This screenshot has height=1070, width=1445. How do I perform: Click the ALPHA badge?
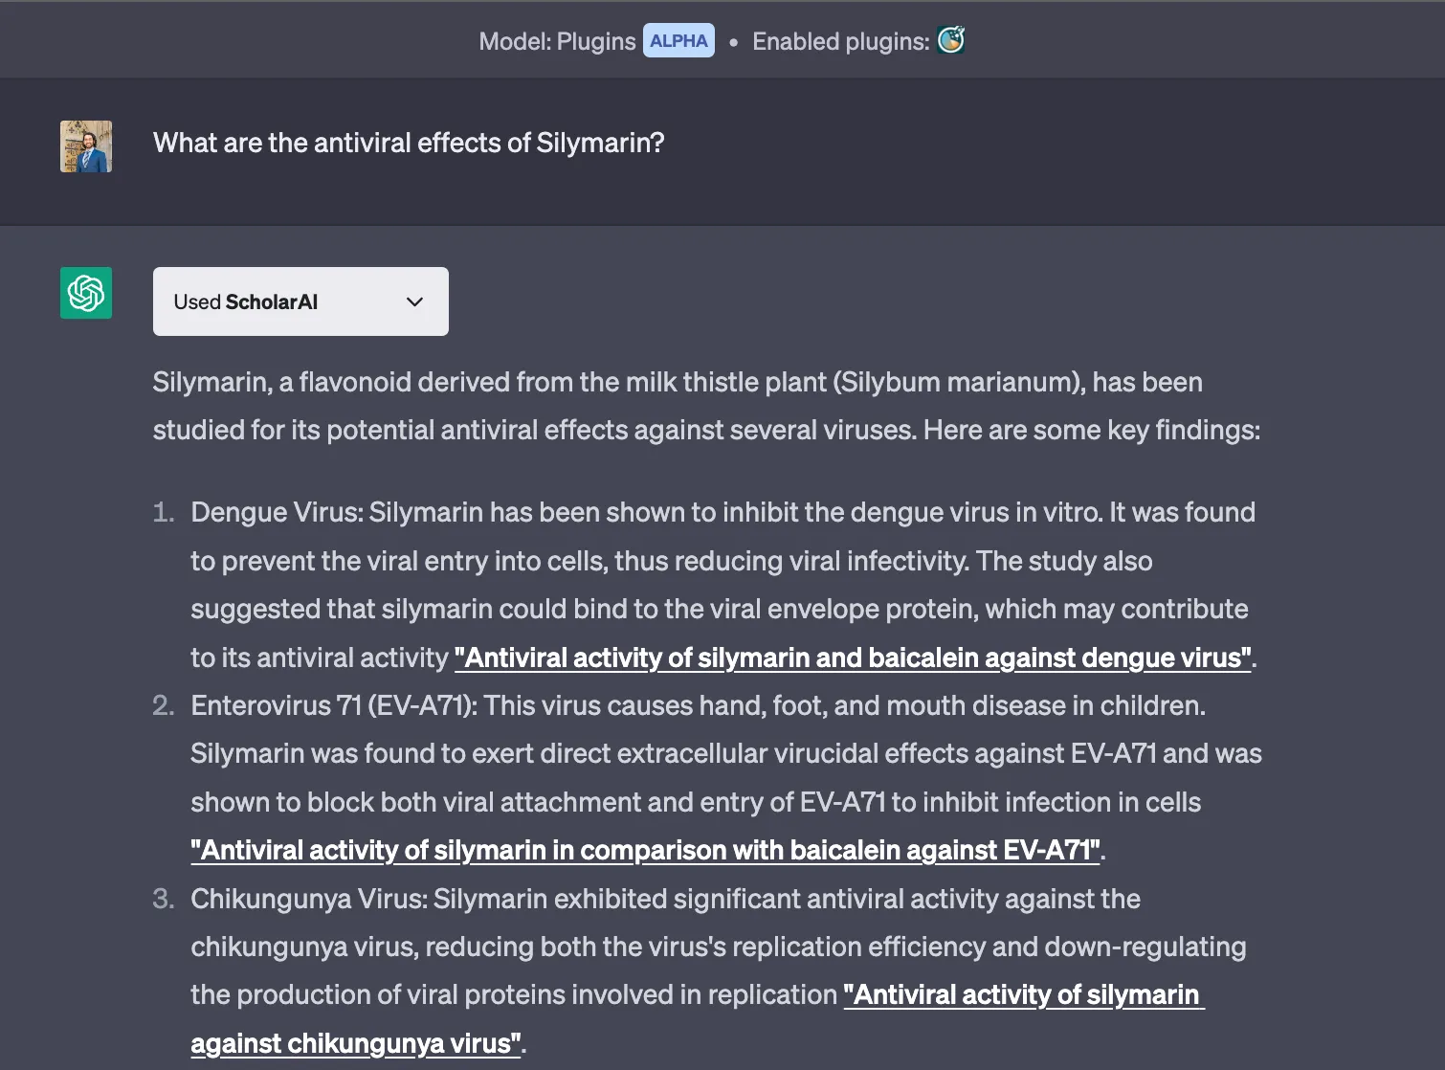678,41
